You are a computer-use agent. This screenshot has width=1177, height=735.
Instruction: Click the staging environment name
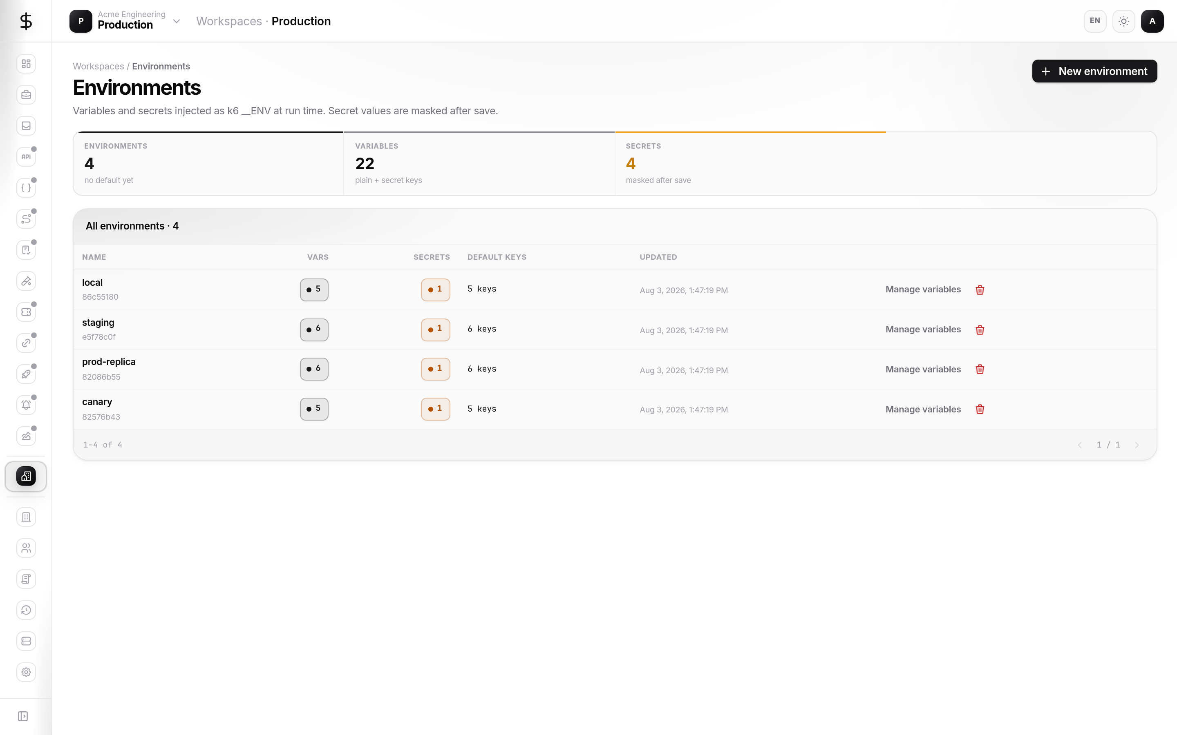tap(98, 322)
